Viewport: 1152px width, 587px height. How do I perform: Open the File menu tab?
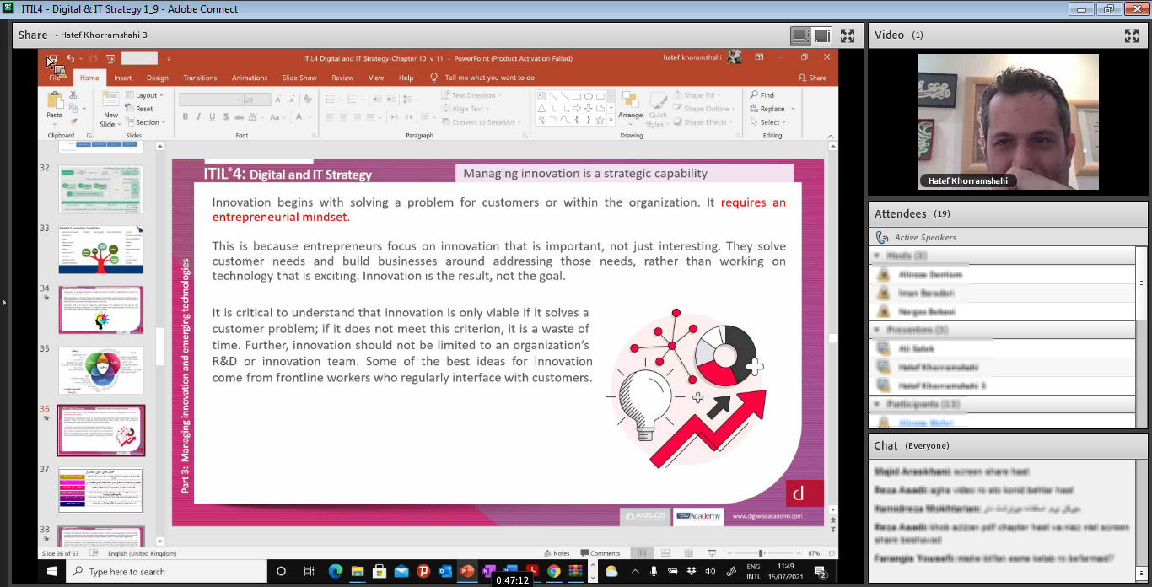point(55,78)
